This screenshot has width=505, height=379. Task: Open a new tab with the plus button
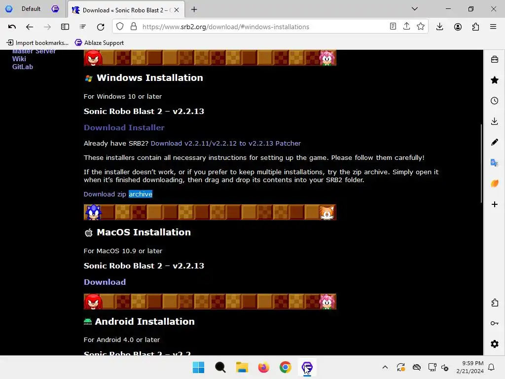pos(194,9)
